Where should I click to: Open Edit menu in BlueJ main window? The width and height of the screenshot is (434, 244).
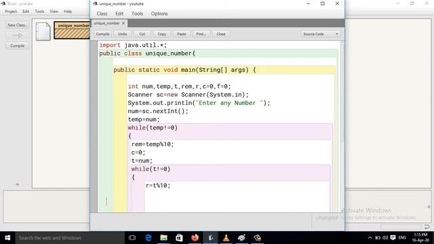point(26,12)
